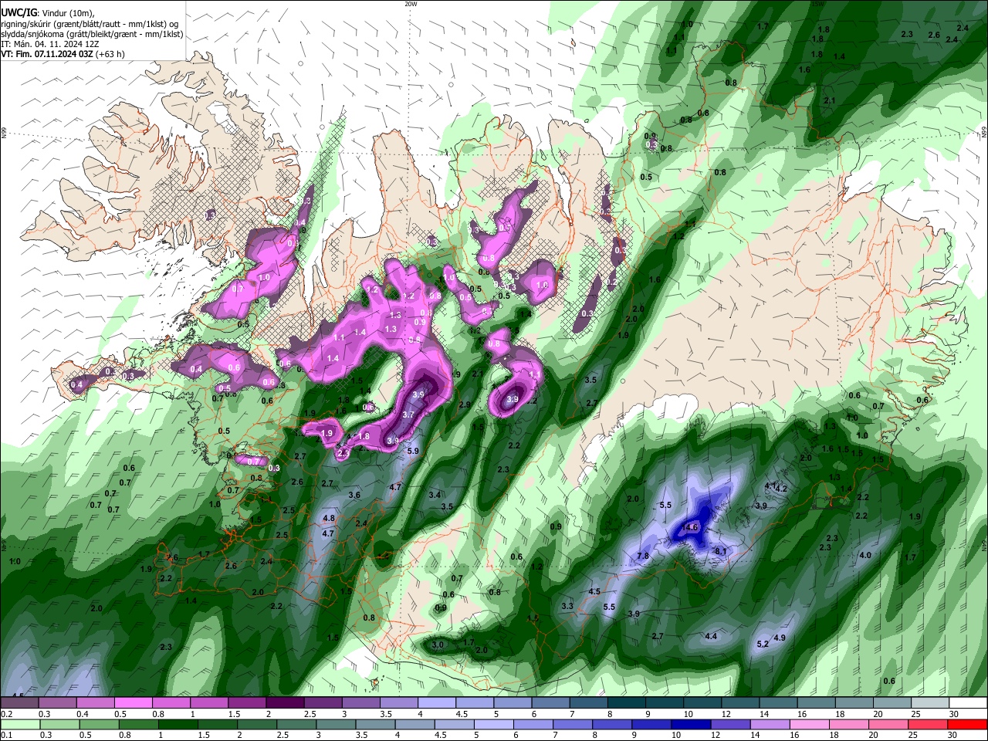Click the 3.4 value on the map
This screenshot has width=988, height=741.
point(435,495)
